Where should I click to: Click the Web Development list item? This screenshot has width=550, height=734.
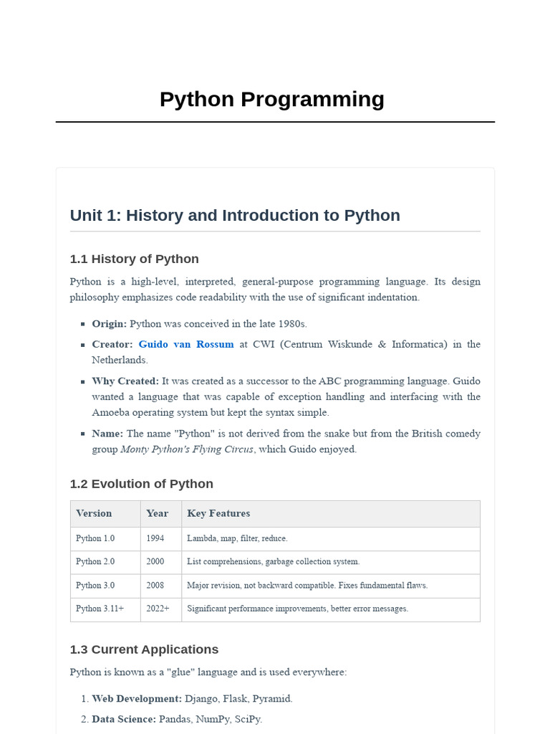[192, 698]
